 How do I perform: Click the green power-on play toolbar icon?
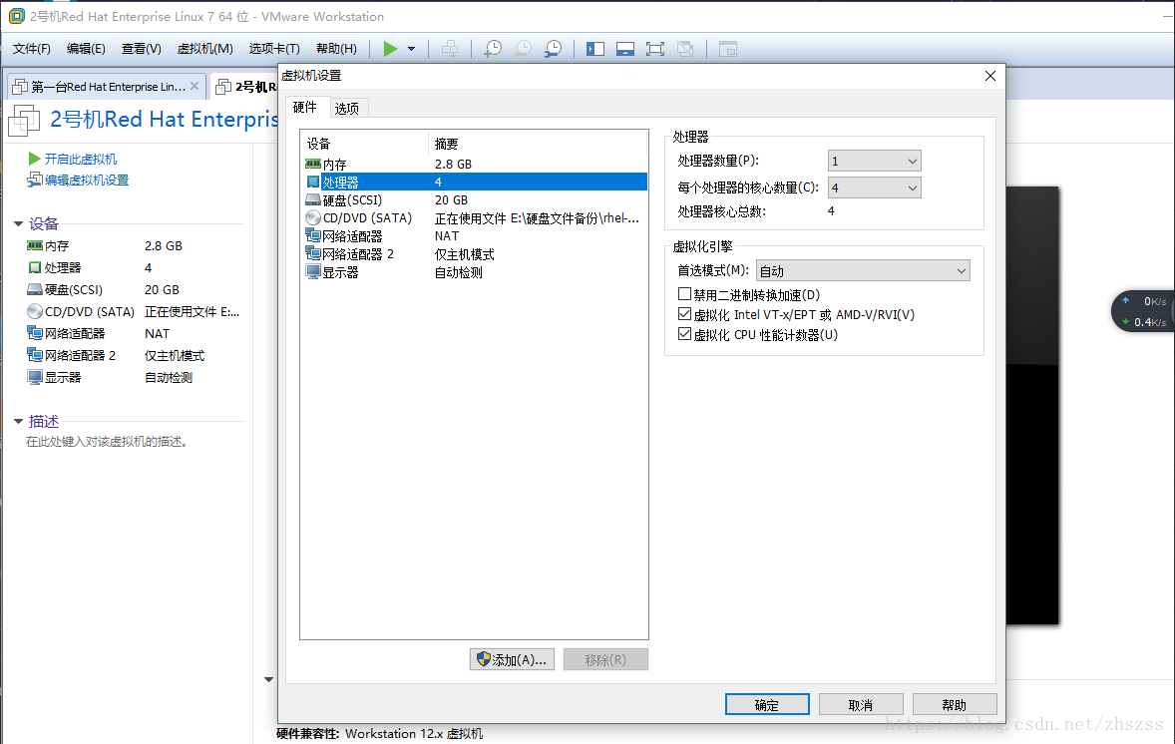390,49
